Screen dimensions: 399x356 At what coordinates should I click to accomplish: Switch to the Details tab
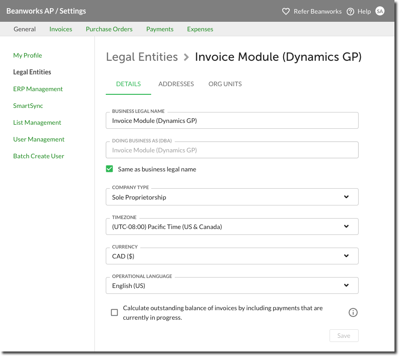tap(128, 84)
